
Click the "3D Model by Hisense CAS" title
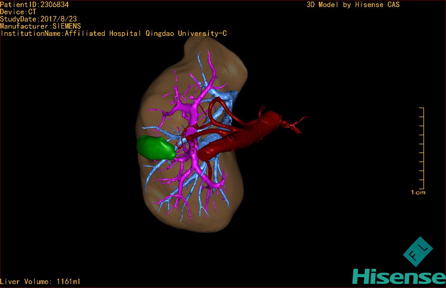pyautogui.click(x=353, y=5)
